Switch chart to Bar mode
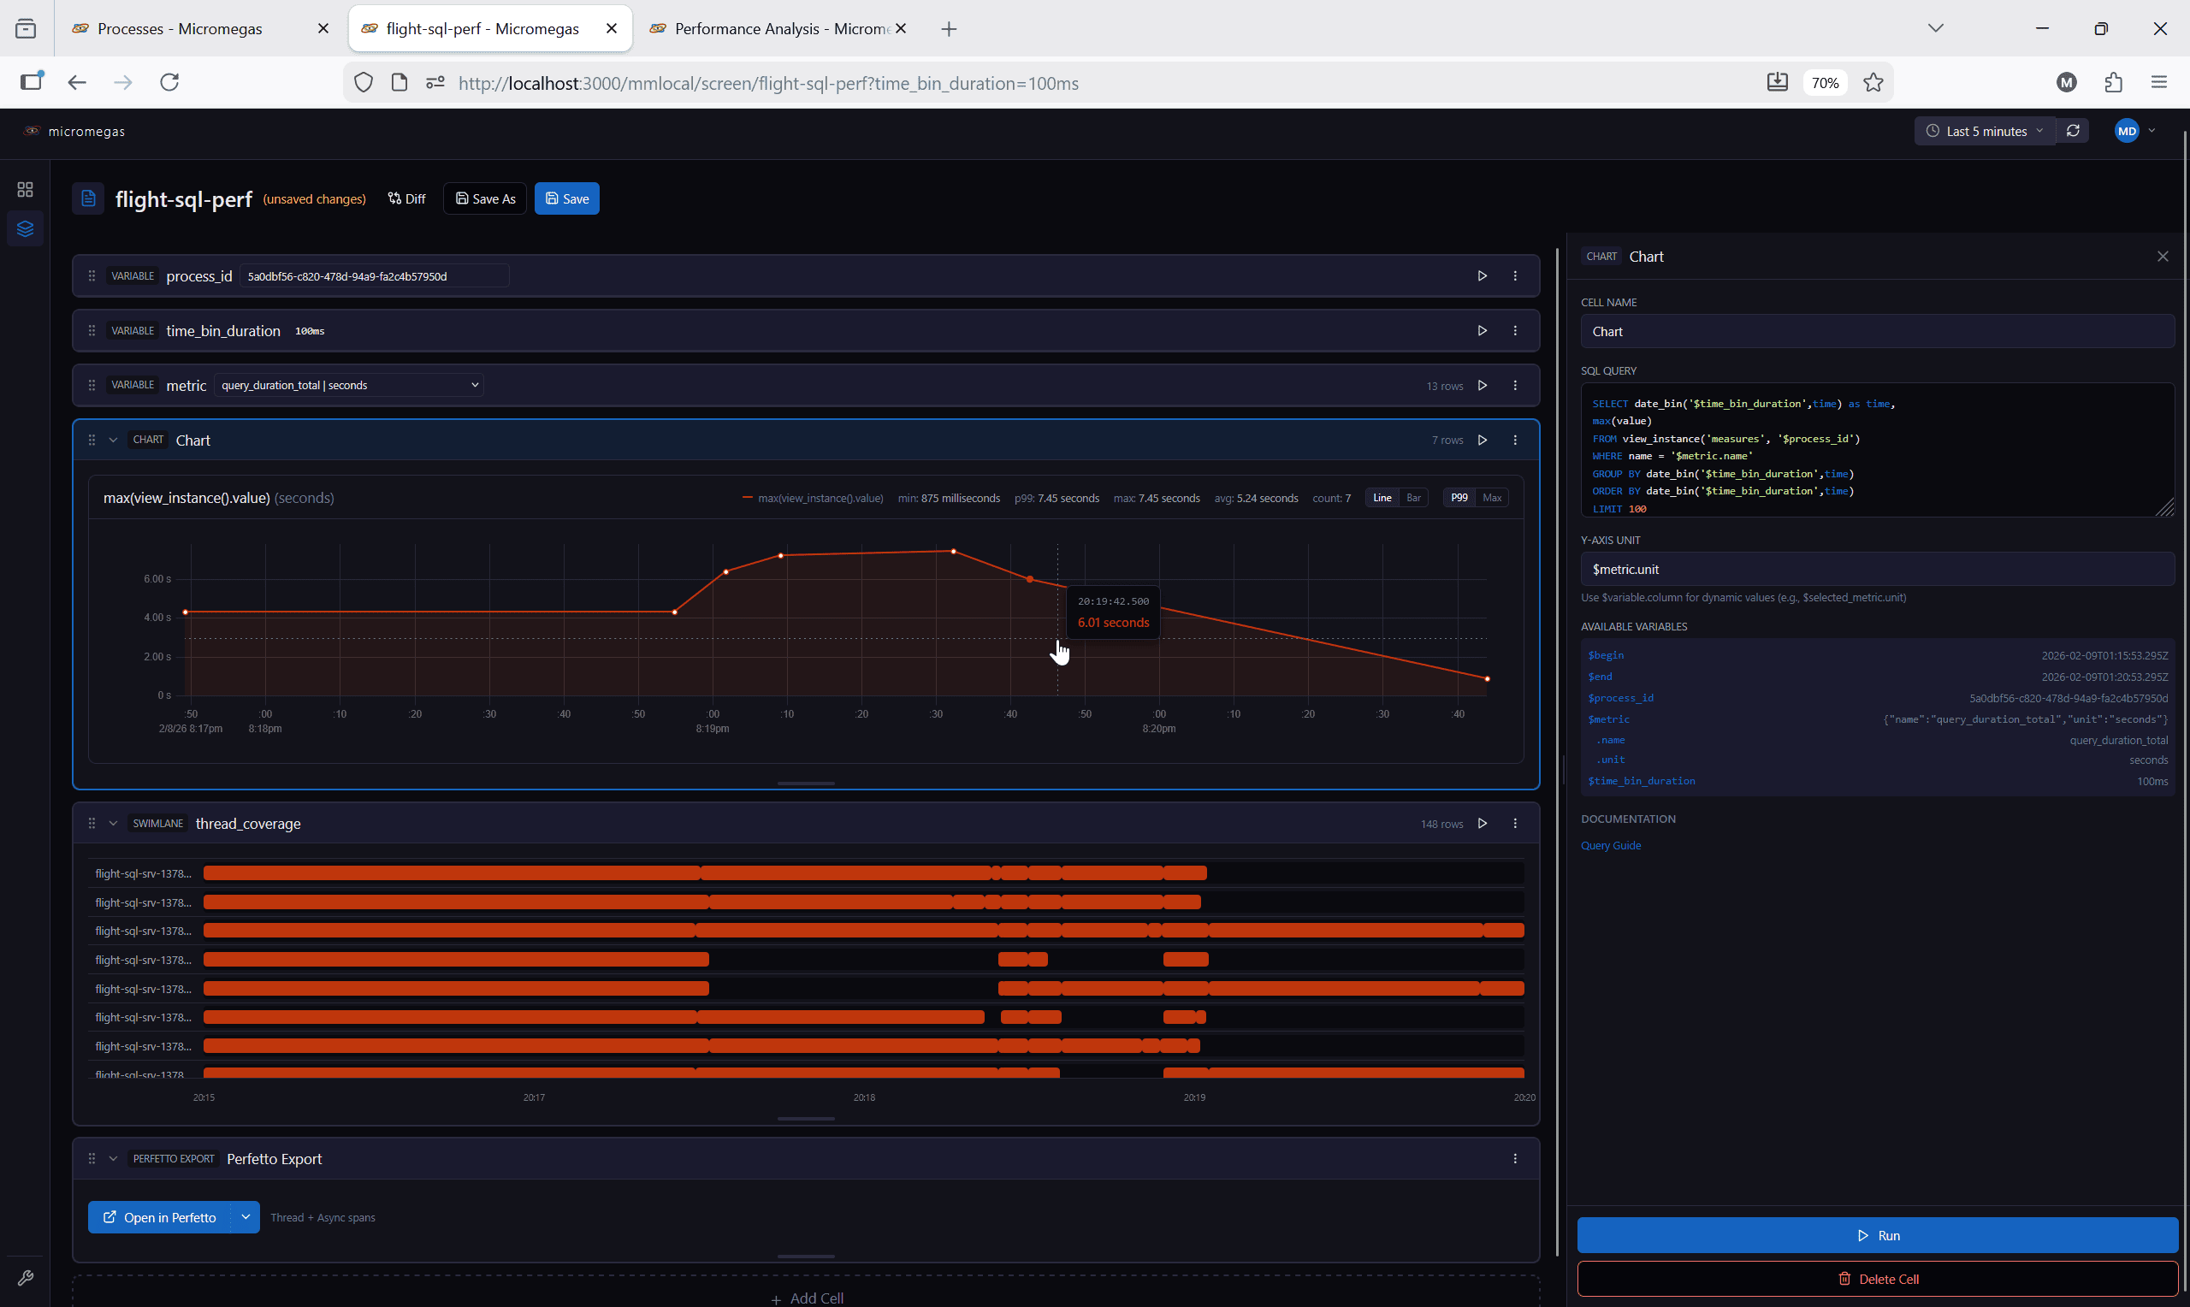 coord(1412,498)
